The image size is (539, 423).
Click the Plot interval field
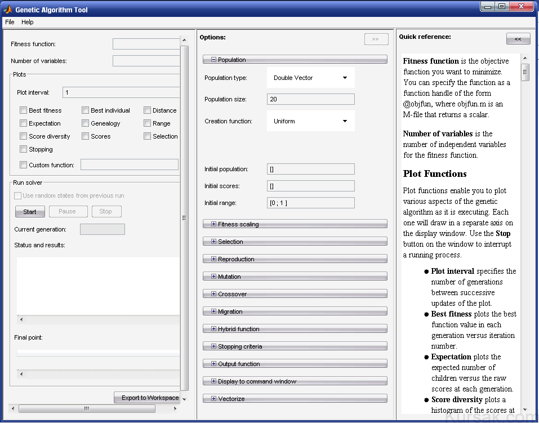coord(121,92)
